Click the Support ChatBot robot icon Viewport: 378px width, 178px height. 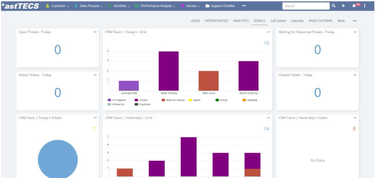coord(207,6)
